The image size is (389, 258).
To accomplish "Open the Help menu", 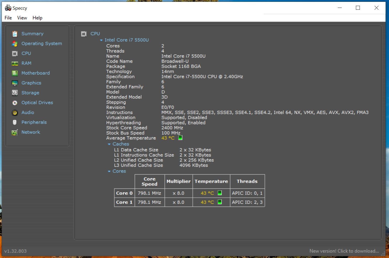I will pos(37,18).
